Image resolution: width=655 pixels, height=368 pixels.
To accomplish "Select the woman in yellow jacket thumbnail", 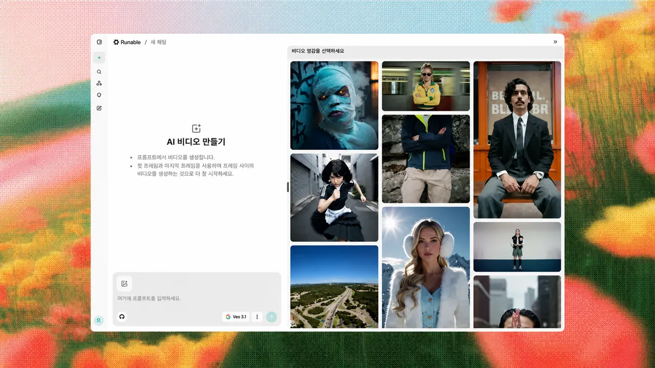I will pyautogui.click(x=426, y=86).
